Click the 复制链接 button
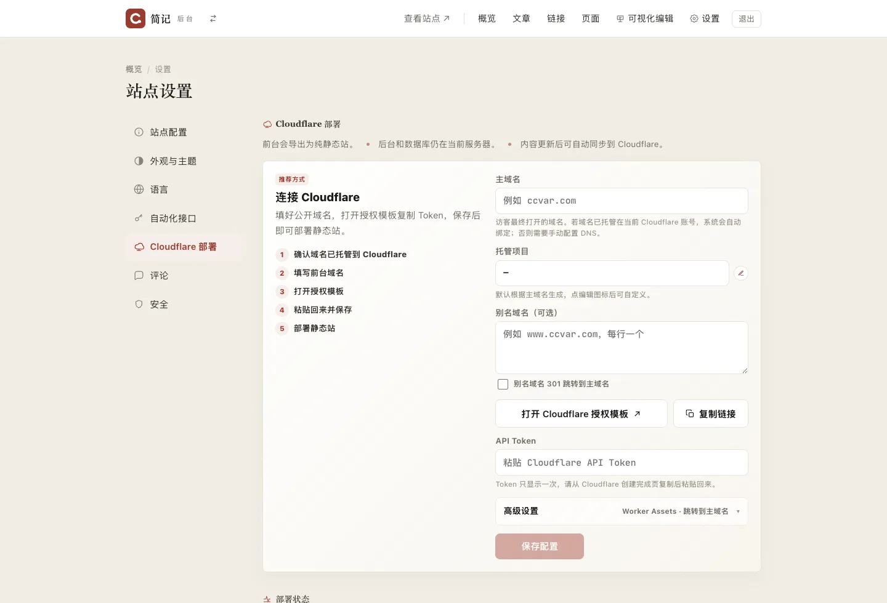 click(711, 413)
